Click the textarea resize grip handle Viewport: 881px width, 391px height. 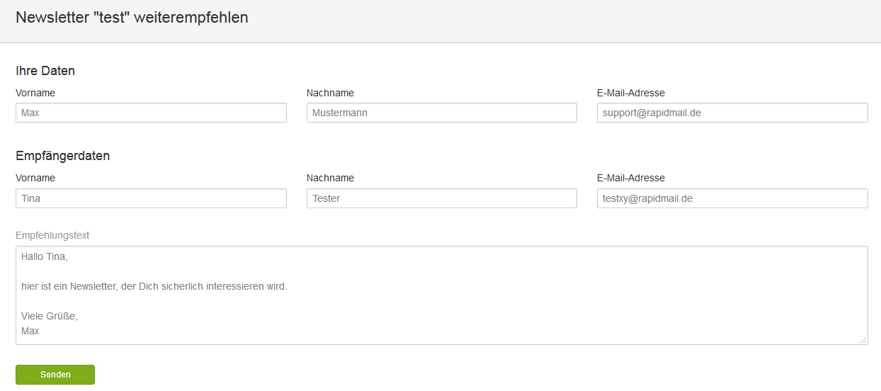[x=863, y=340]
